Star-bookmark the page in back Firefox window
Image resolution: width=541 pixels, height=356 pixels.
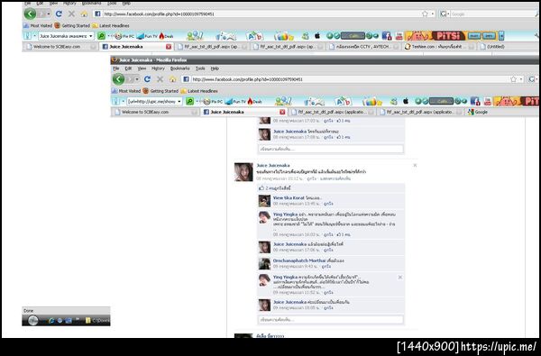click(x=425, y=14)
